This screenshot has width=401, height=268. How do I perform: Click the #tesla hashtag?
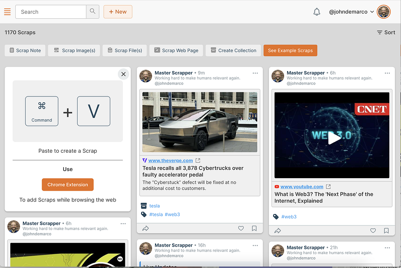[156, 214]
